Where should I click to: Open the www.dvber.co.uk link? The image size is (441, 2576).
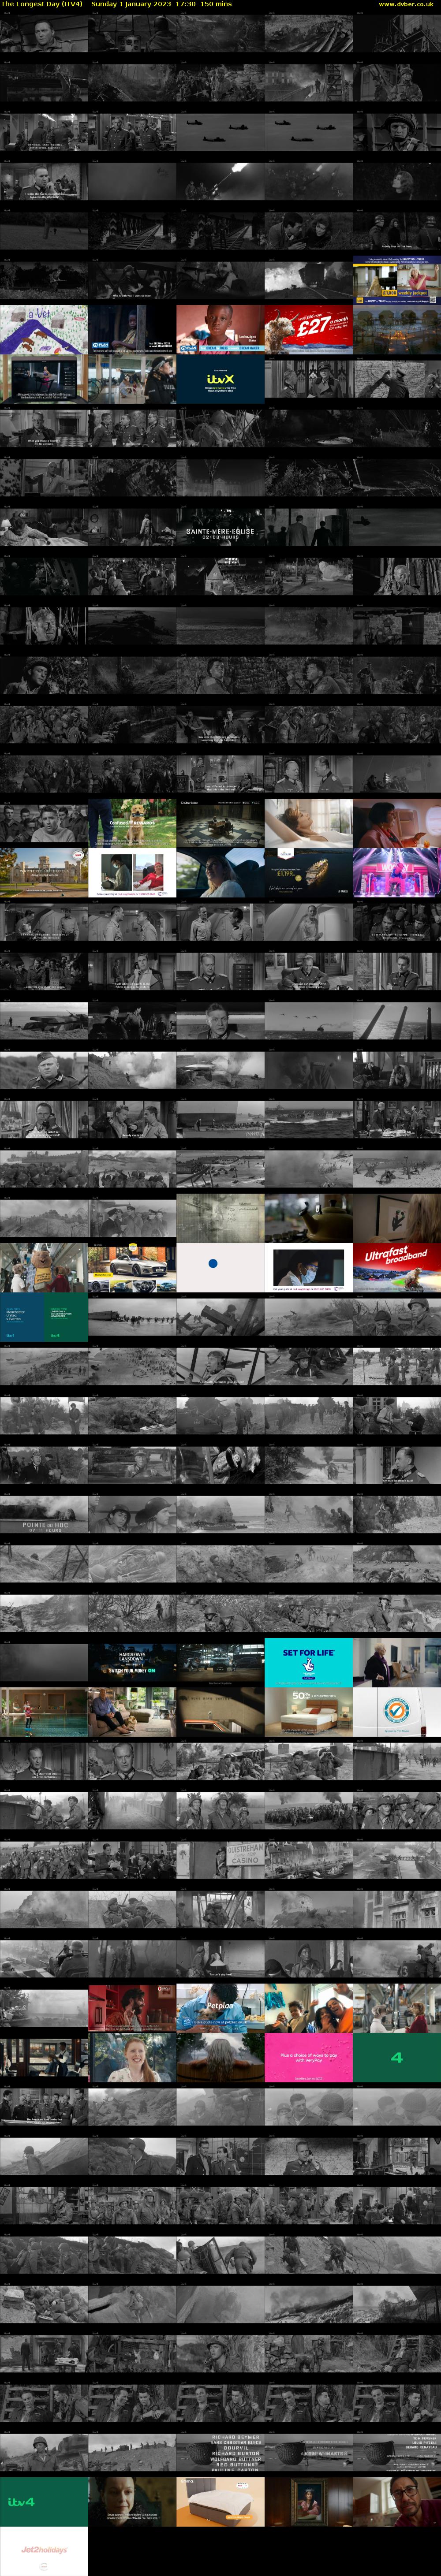point(406,4)
